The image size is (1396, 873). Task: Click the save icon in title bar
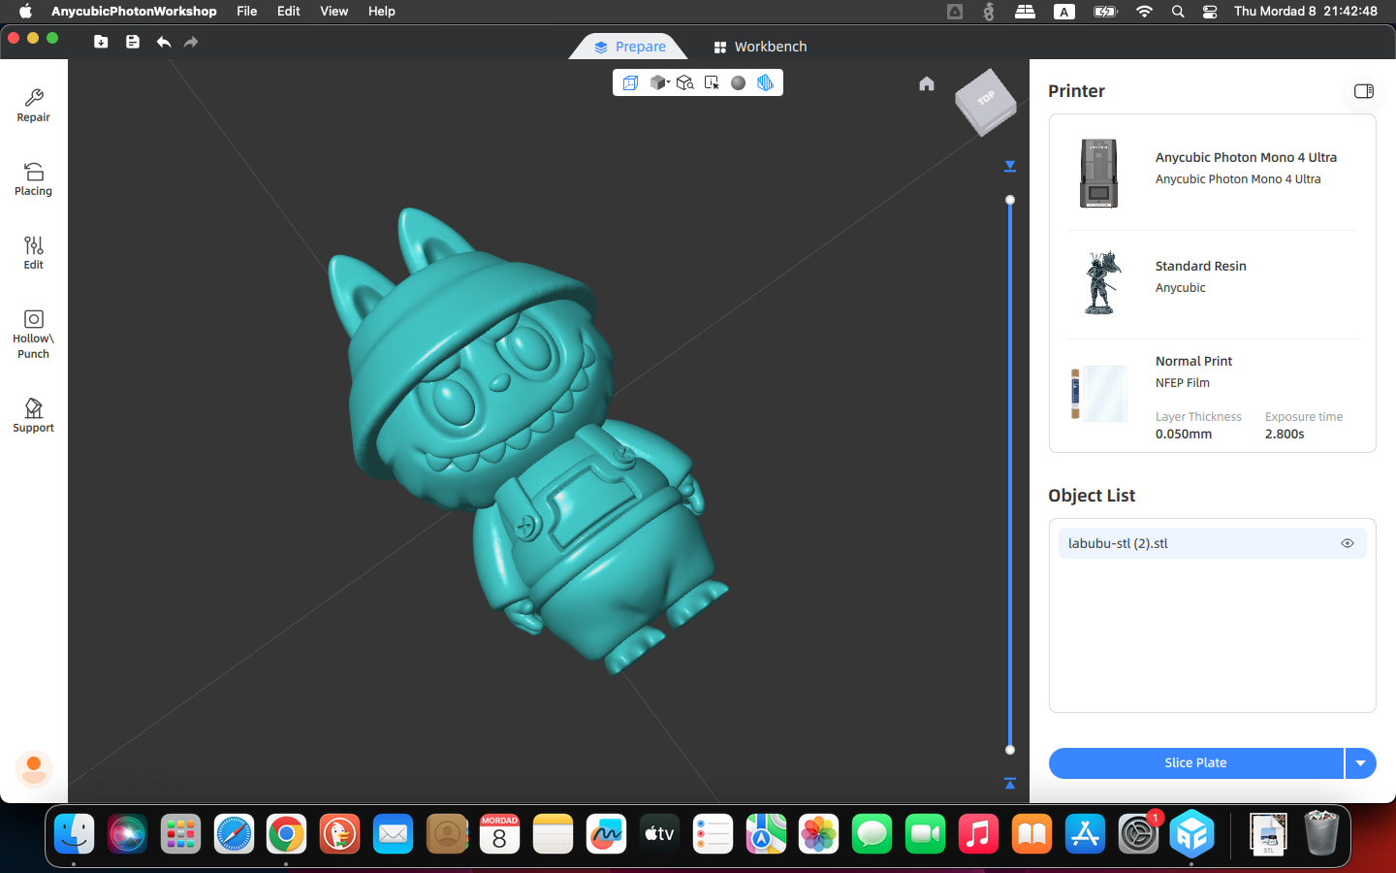coord(133,42)
